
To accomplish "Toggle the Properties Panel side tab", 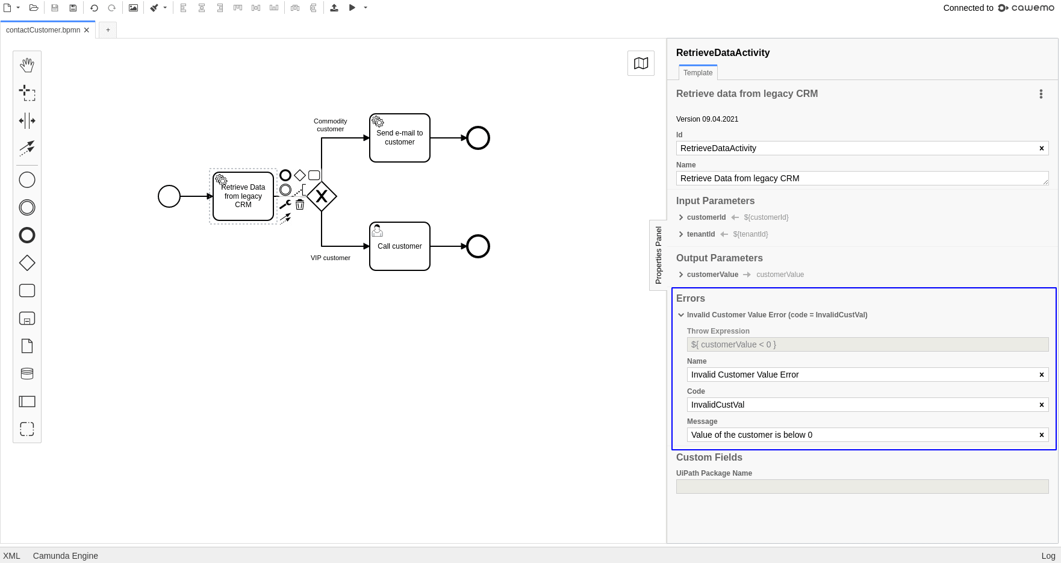I will 658,255.
